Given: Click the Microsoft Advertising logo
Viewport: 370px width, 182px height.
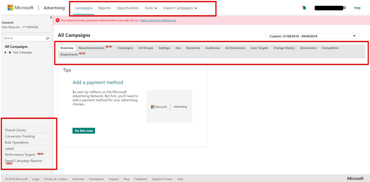Looking at the screenshot, I should click(36, 8).
